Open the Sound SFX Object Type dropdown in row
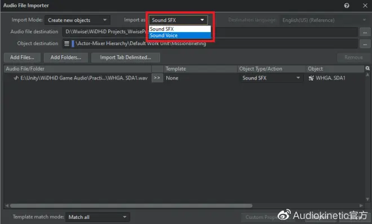 271,78
